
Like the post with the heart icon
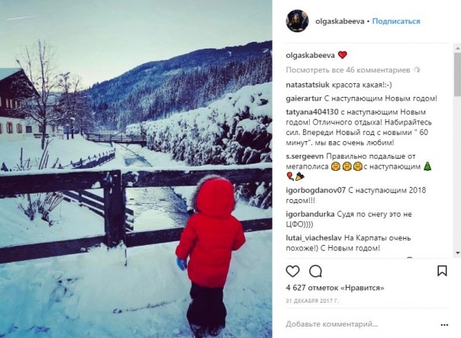(292, 272)
